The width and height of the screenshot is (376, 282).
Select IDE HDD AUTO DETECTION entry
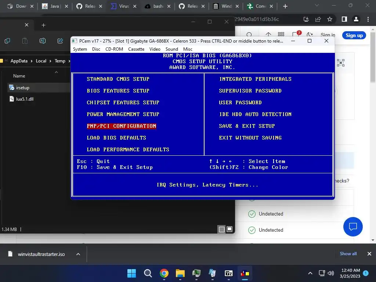pyautogui.click(x=256, y=114)
